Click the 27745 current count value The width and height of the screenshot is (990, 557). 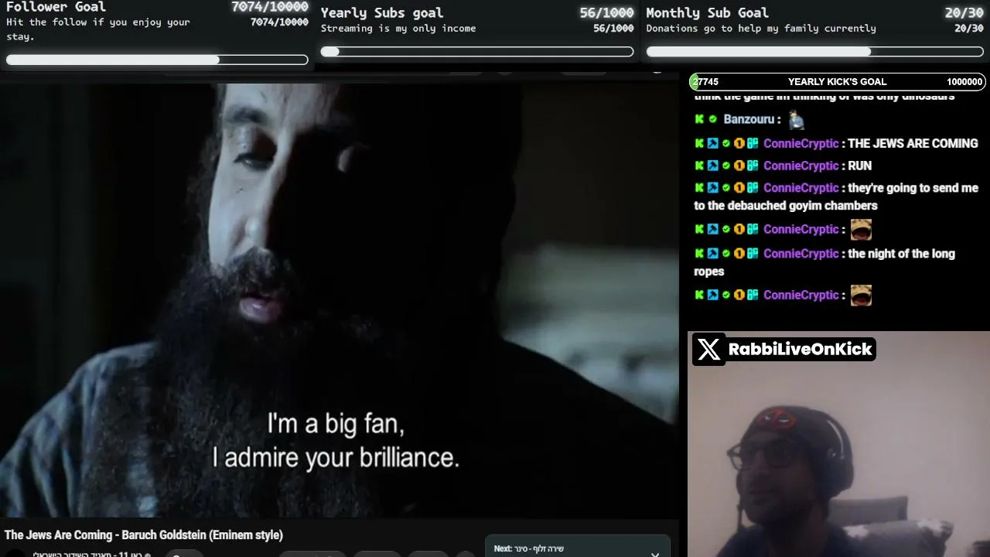tap(707, 82)
